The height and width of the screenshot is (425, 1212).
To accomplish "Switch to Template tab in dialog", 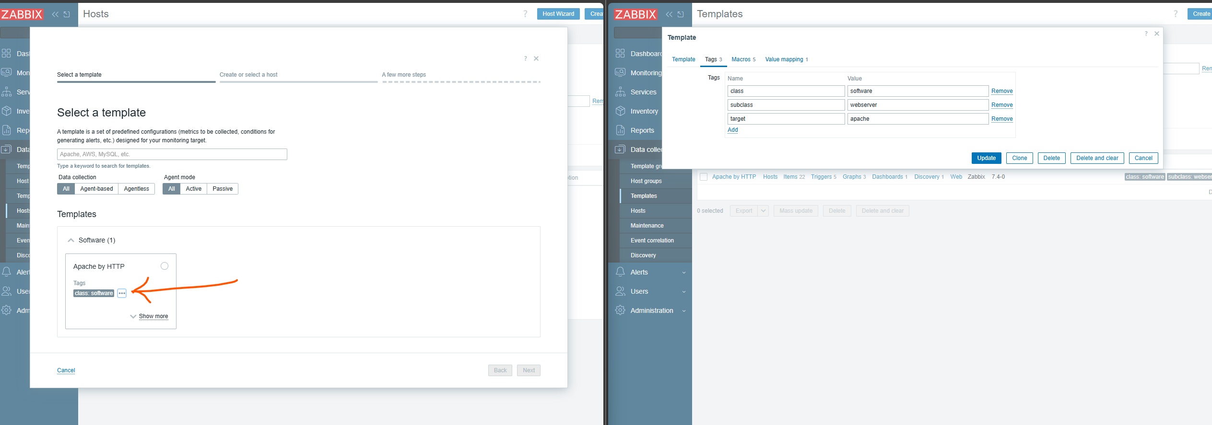I will (x=683, y=59).
